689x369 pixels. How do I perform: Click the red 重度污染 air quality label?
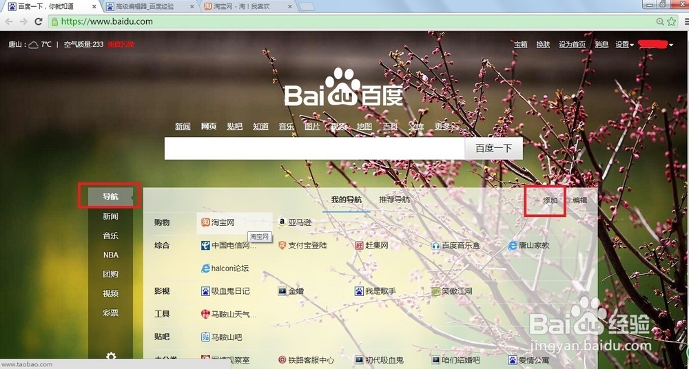(x=121, y=44)
